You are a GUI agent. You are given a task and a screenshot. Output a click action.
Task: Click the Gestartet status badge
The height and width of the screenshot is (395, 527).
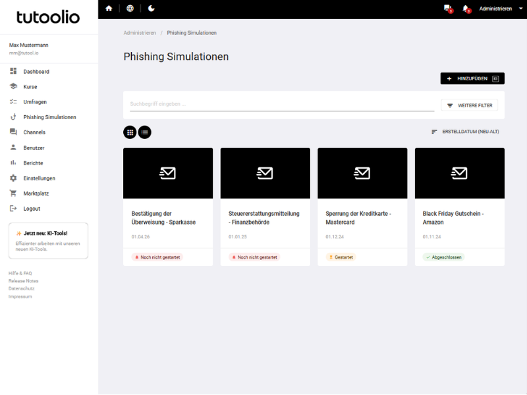point(341,257)
